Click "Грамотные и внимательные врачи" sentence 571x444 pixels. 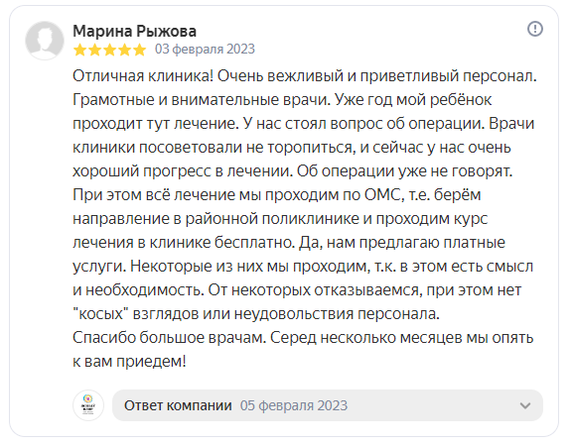click(x=202, y=100)
